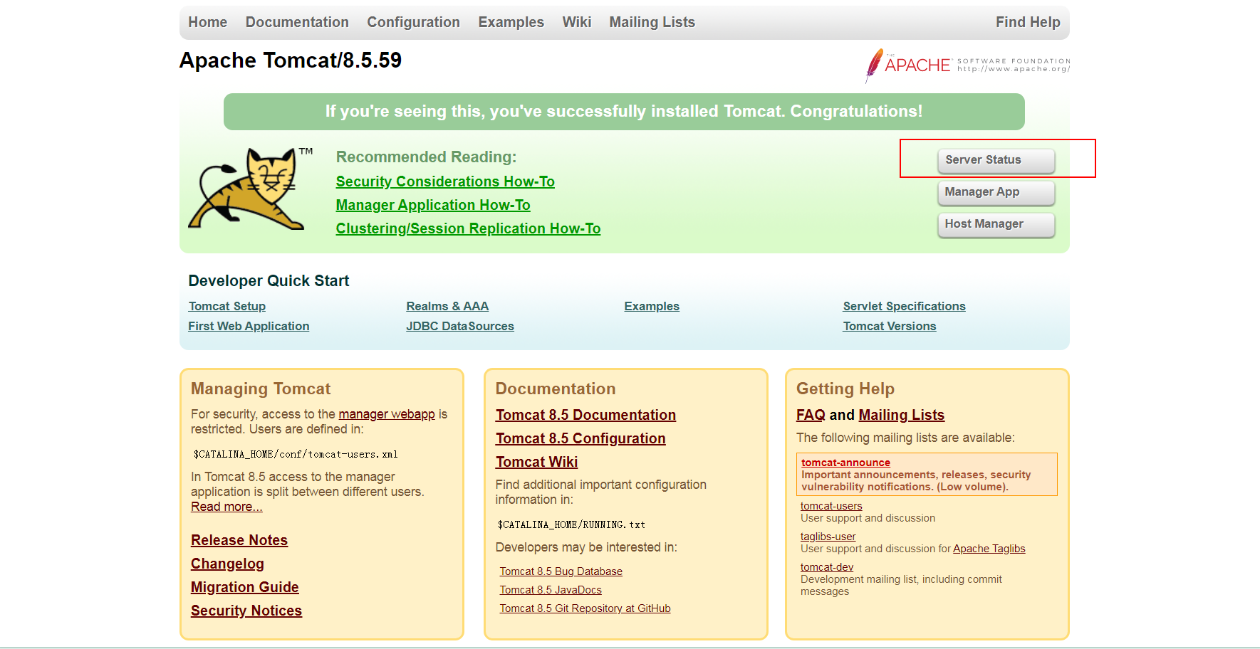
Task: Open the tomcat-announce mailing list link
Action: [845, 463]
